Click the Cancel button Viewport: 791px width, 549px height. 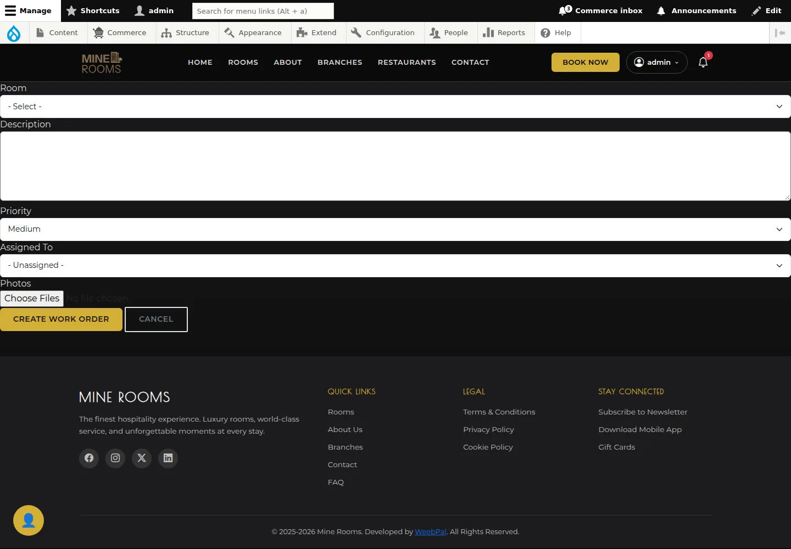click(x=156, y=320)
